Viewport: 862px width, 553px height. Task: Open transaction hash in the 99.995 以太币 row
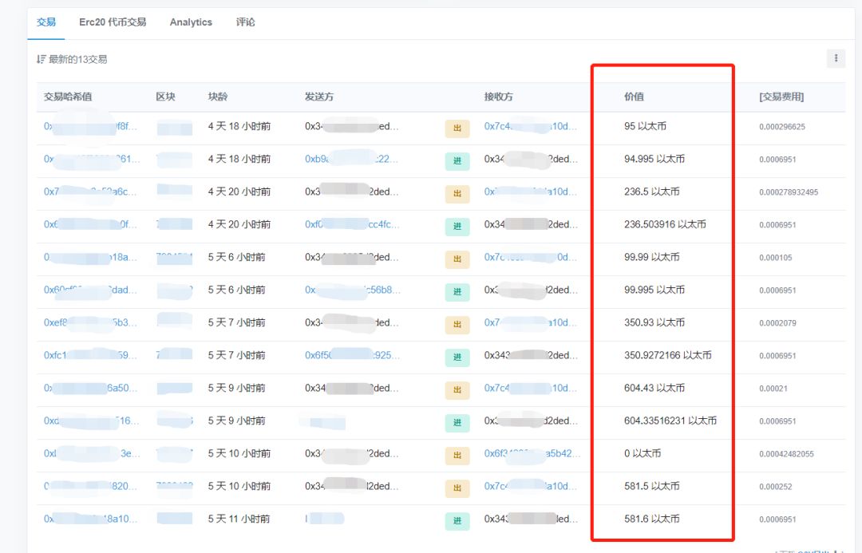91,290
